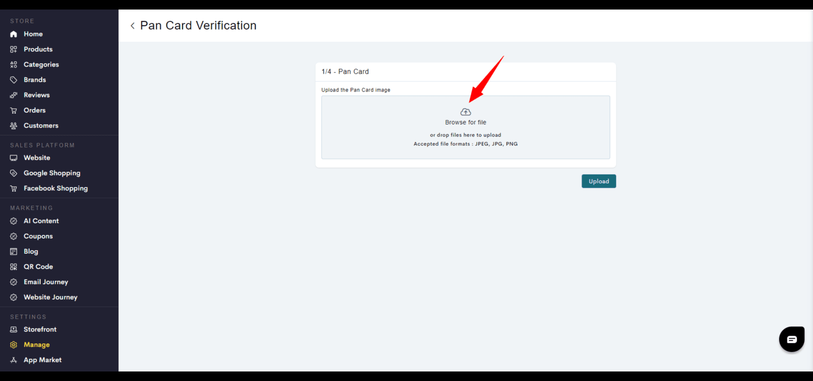Click the Products grid icon
813x381 pixels.
click(x=14, y=49)
